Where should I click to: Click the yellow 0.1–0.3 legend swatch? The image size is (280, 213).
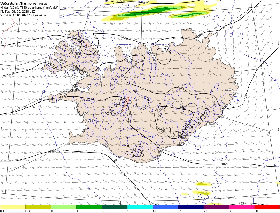click(13, 207)
